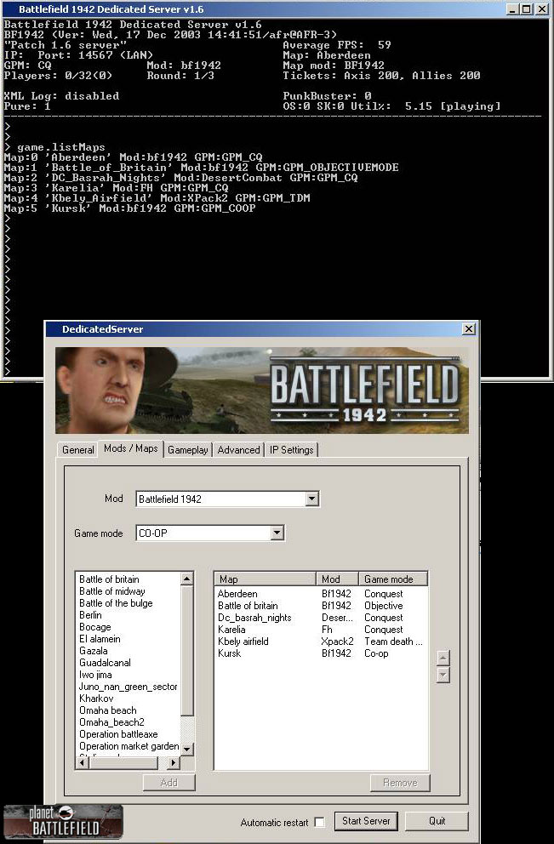
Task: Switch to the General tab
Action: click(x=77, y=450)
